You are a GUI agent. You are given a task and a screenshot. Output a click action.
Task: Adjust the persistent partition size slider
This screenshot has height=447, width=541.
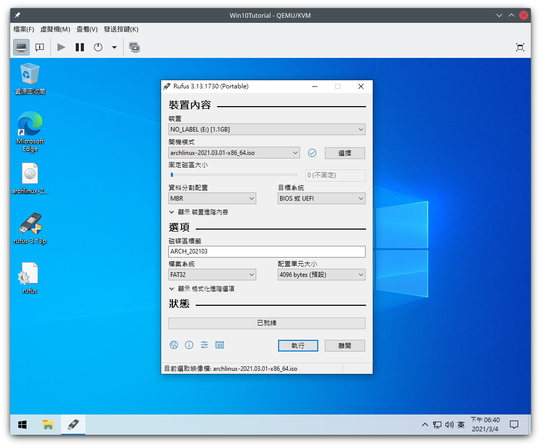coord(233,175)
